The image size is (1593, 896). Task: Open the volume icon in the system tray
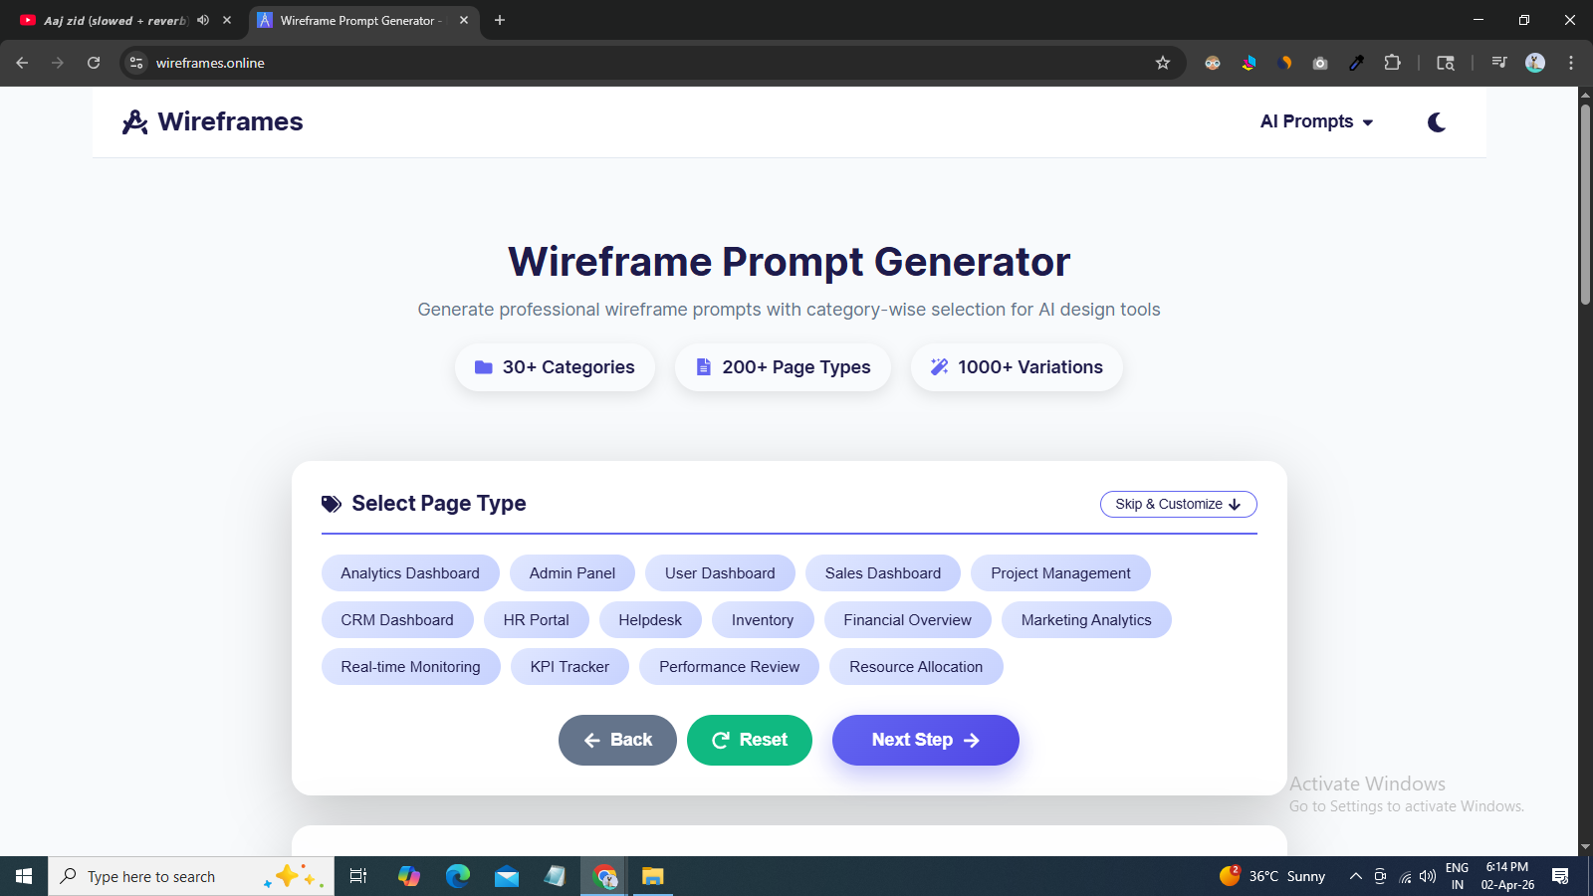[1430, 876]
